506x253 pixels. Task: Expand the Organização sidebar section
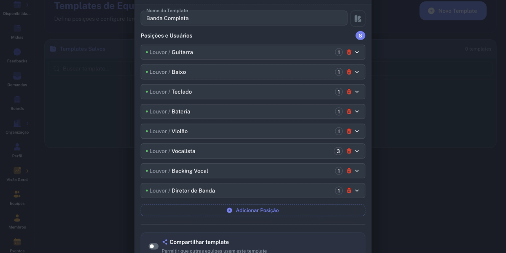tap(17, 123)
